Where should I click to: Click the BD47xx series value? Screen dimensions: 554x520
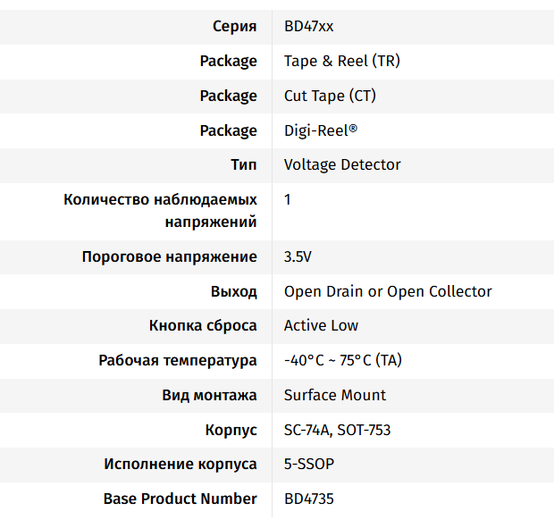308,27
